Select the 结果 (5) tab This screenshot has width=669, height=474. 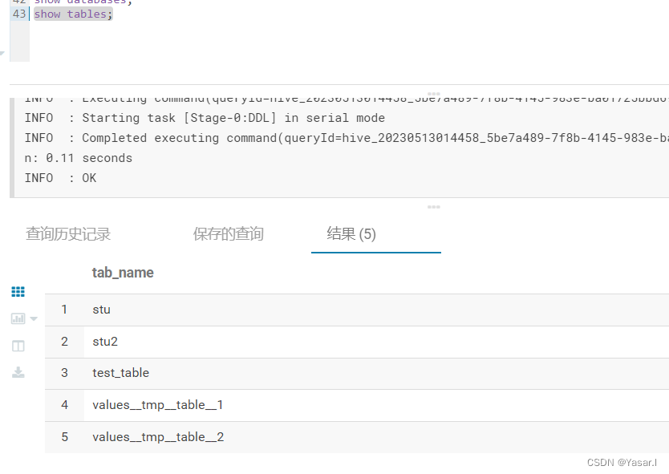click(x=351, y=234)
